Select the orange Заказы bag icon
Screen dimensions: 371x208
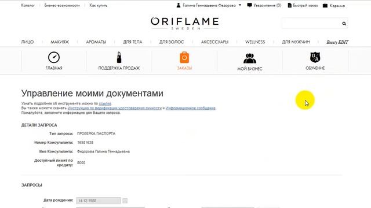point(184,57)
